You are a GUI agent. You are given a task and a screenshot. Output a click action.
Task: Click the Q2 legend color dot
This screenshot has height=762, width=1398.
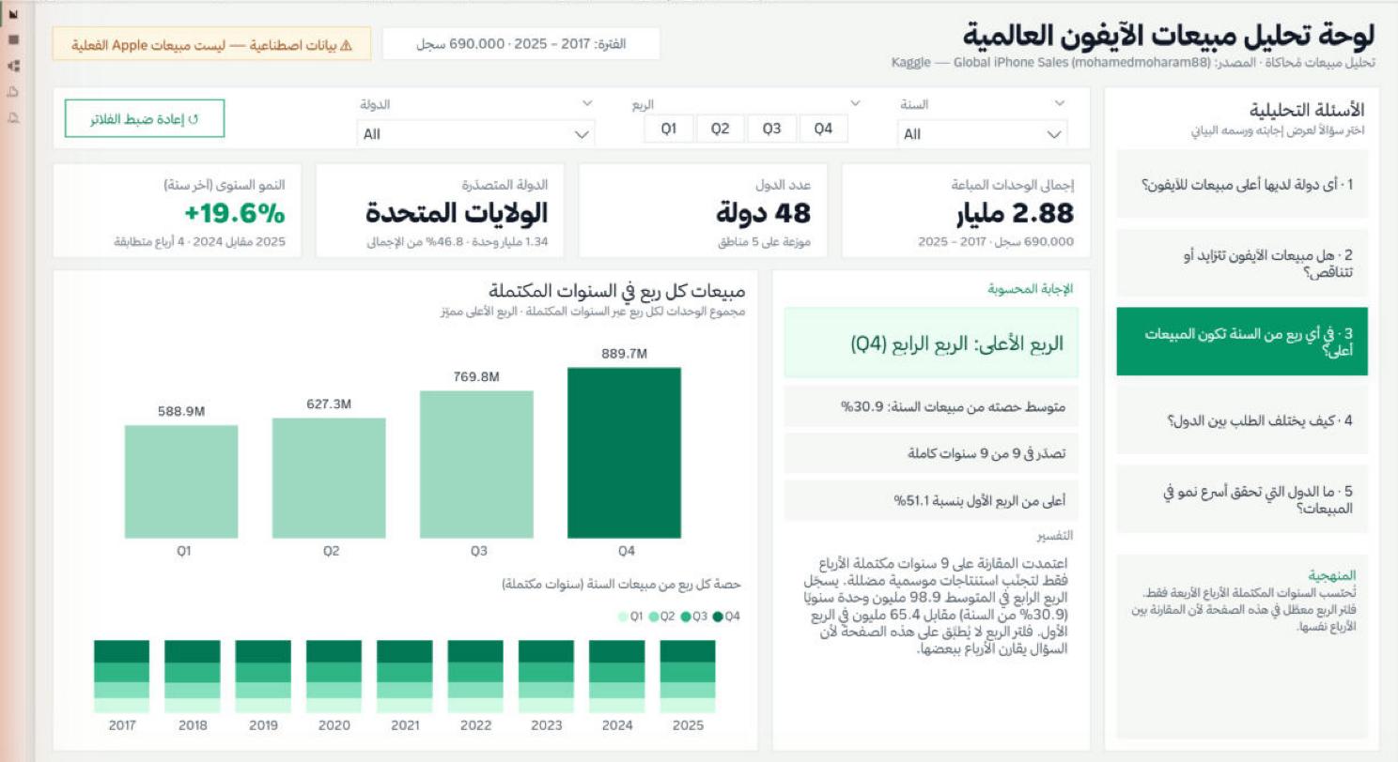(x=654, y=617)
